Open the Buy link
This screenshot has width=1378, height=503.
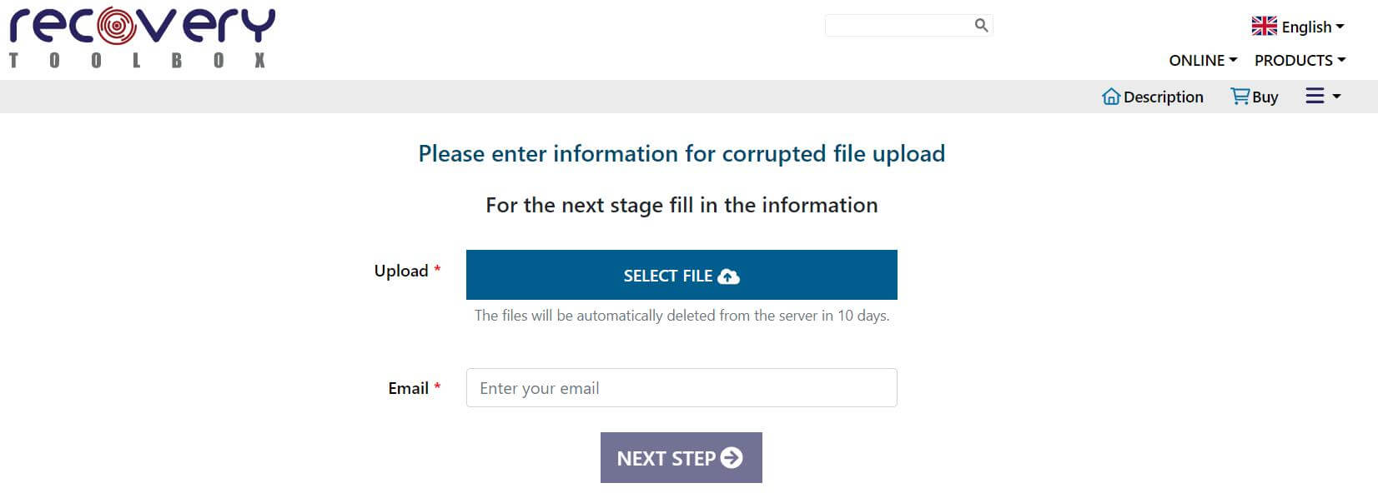tap(1265, 97)
